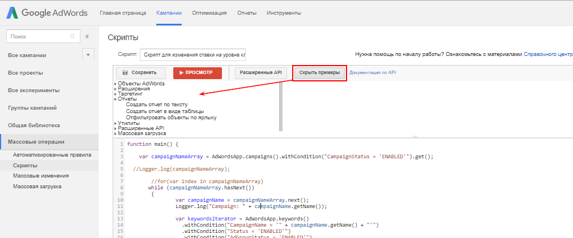Open Автоматизированные правила sub-item
Screen dimensions: 573x238
pyautogui.click(x=52, y=155)
